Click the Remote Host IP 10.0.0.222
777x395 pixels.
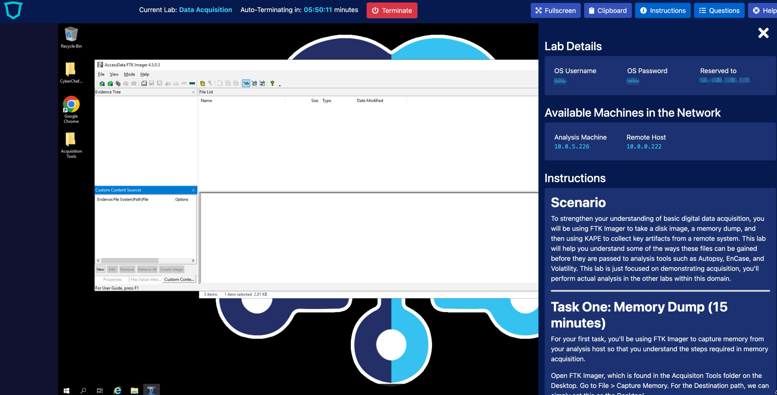[644, 147]
